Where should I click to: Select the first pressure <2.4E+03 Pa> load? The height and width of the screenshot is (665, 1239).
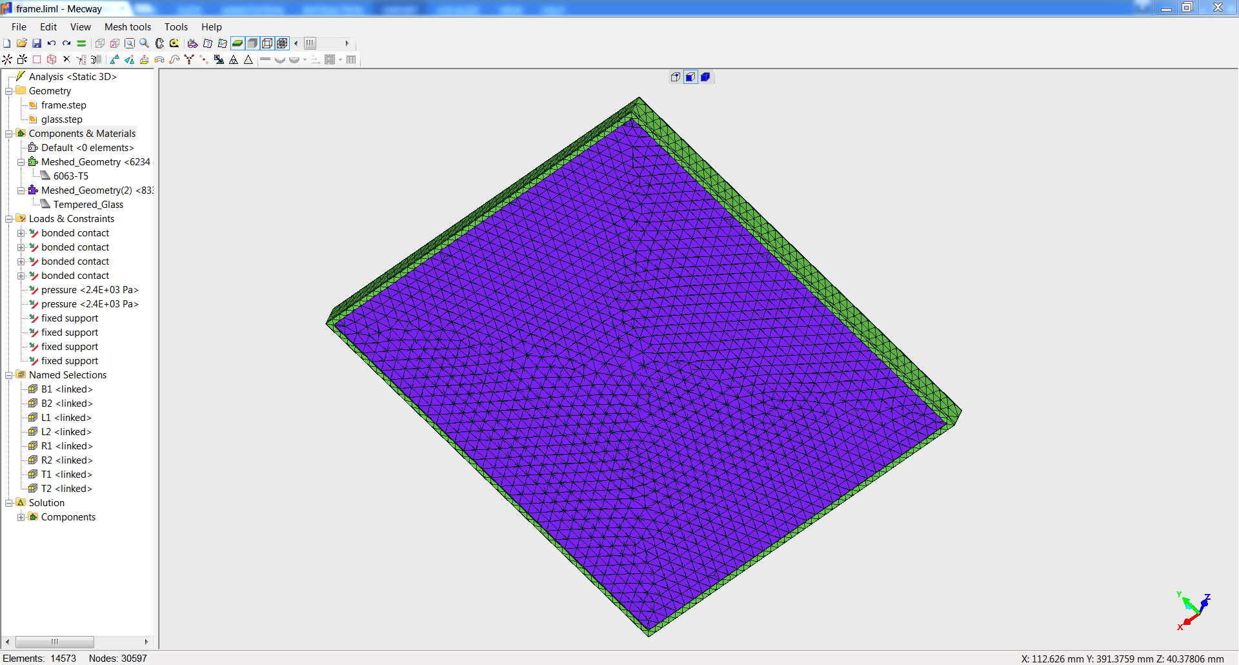90,290
